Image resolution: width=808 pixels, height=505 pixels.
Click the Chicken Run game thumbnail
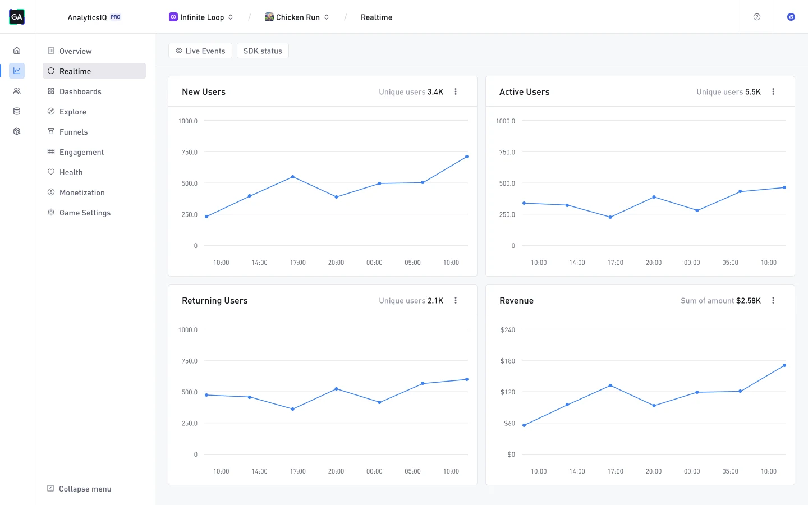click(269, 17)
